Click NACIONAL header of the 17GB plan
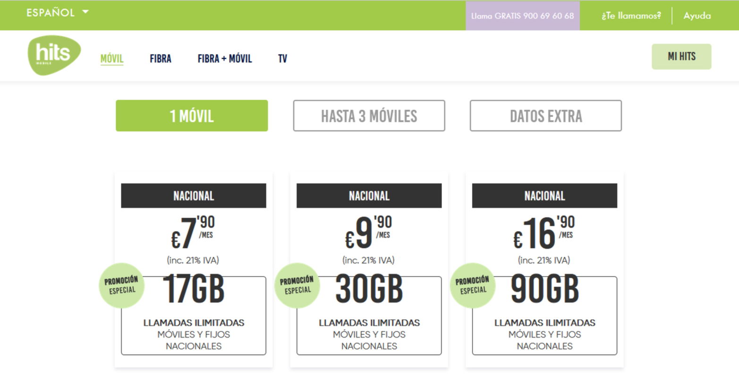 pos(194,196)
